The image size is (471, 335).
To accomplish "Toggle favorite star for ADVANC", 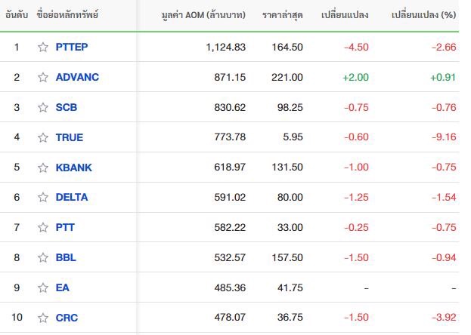I will click(x=43, y=77).
